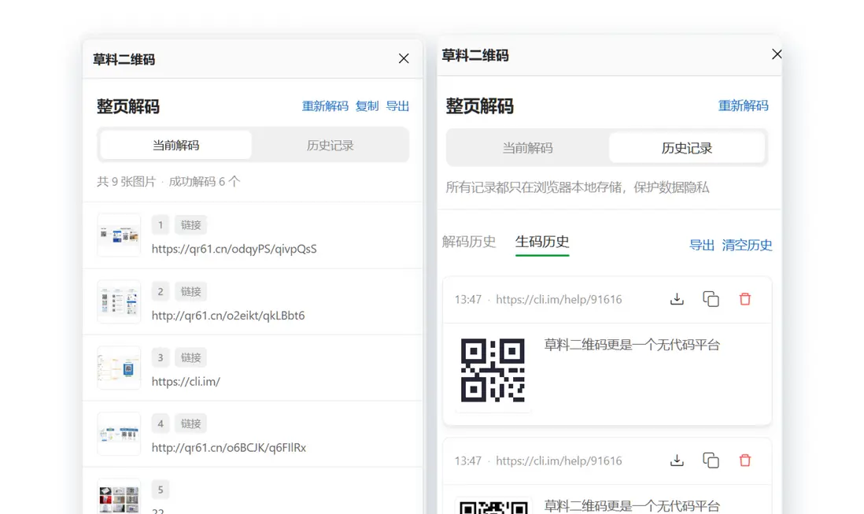Click 重新解码 in the right panel
864x514 pixels.
pyautogui.click(x=744, y=105)
